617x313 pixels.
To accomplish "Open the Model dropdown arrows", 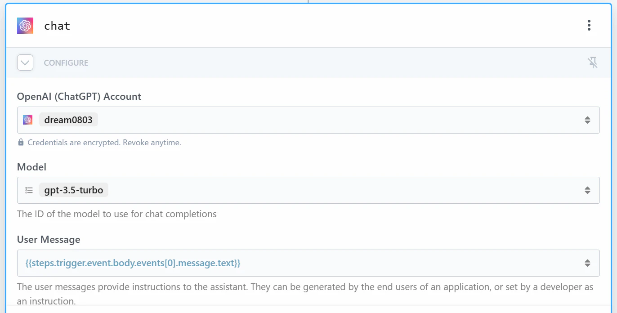I will tap(587, 190).
